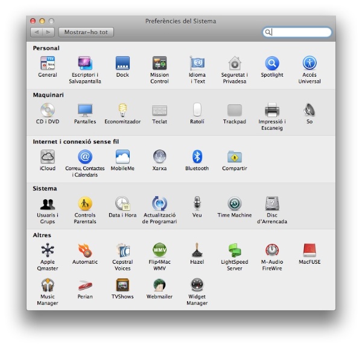This screenshot has height=347, width=362.
Task: Go back with the left arrow button
Action: coord(36,32)
